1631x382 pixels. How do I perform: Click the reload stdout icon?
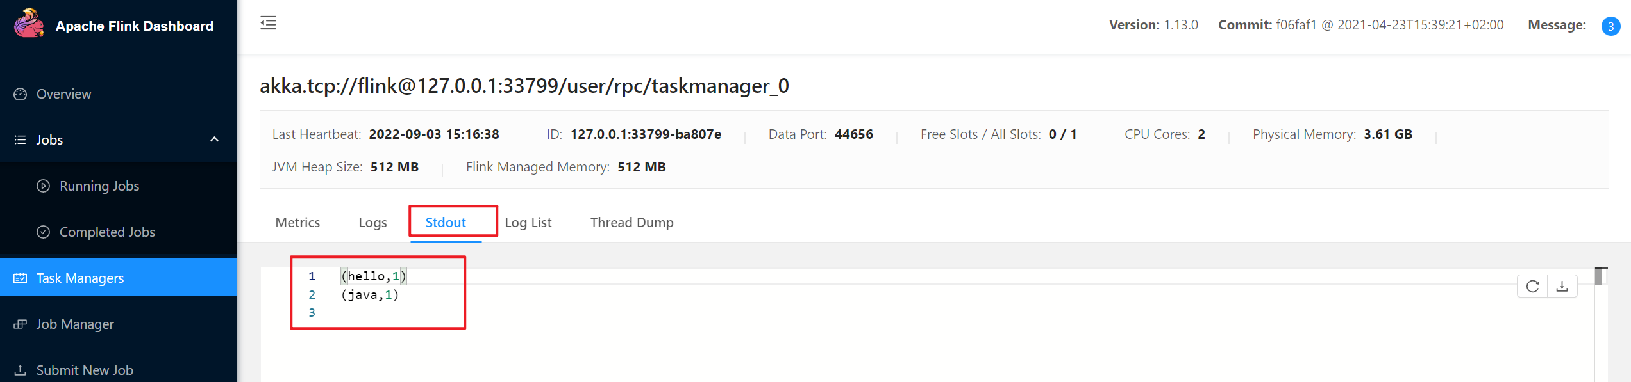point(1532,287)
